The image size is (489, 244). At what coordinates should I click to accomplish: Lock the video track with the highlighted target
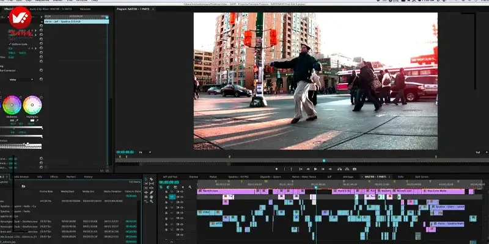(x=166, y=197)
